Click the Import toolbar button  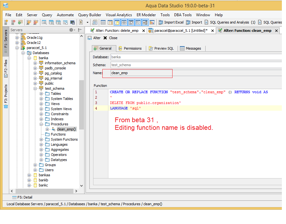[x=194, y=22]
